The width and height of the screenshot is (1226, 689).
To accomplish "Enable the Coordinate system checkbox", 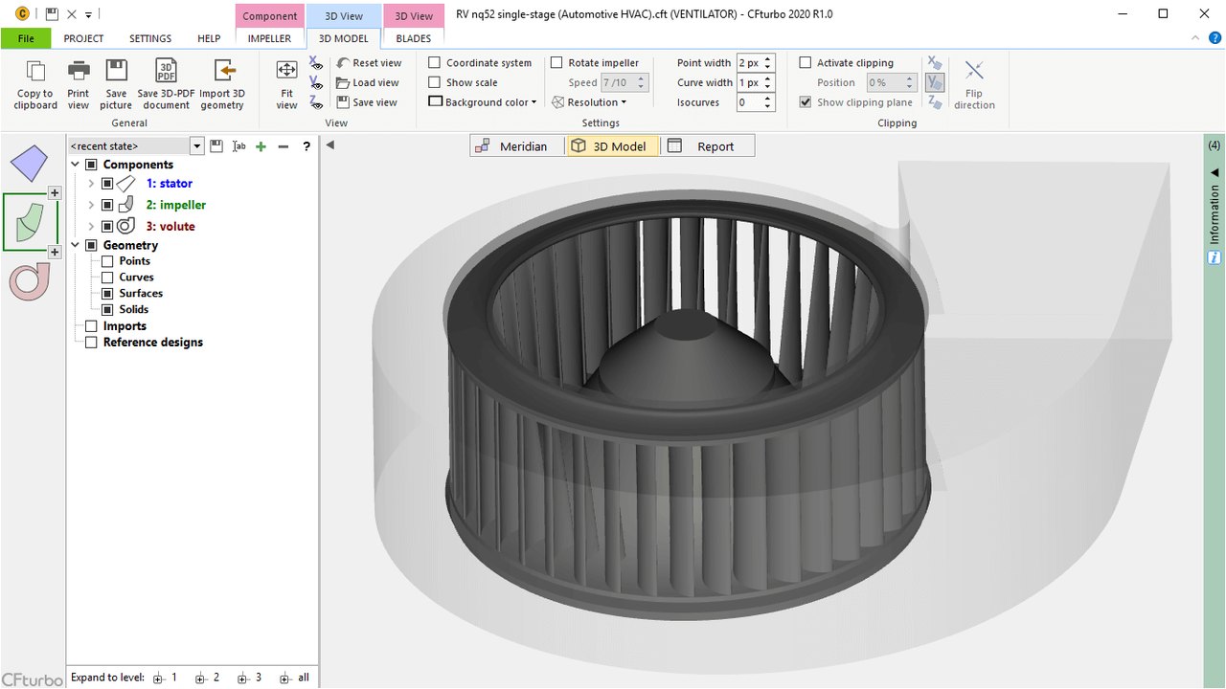I will coord(435,63).
